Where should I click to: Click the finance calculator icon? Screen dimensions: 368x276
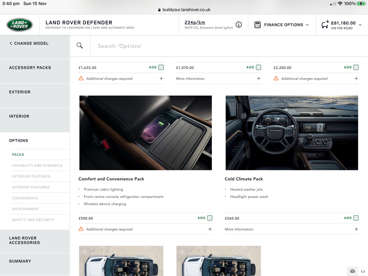(x=257, y=25)
